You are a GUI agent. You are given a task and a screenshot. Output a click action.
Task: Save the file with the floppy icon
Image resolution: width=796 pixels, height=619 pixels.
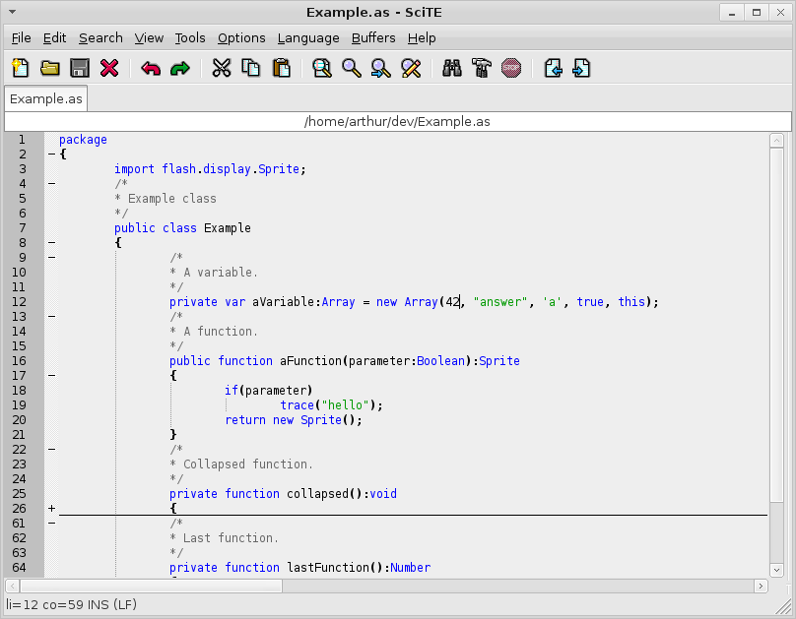click(x=80, y=68)
